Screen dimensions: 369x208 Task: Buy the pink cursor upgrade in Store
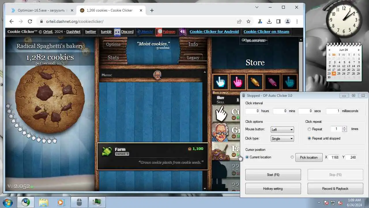(238, 82)
